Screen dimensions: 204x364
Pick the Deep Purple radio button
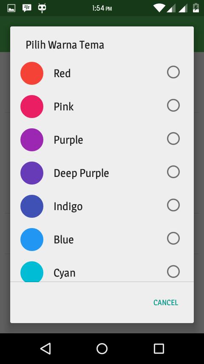tap(173, 171)
